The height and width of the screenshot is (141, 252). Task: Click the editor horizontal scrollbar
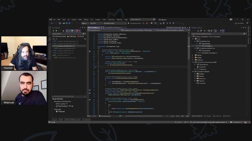145,116
